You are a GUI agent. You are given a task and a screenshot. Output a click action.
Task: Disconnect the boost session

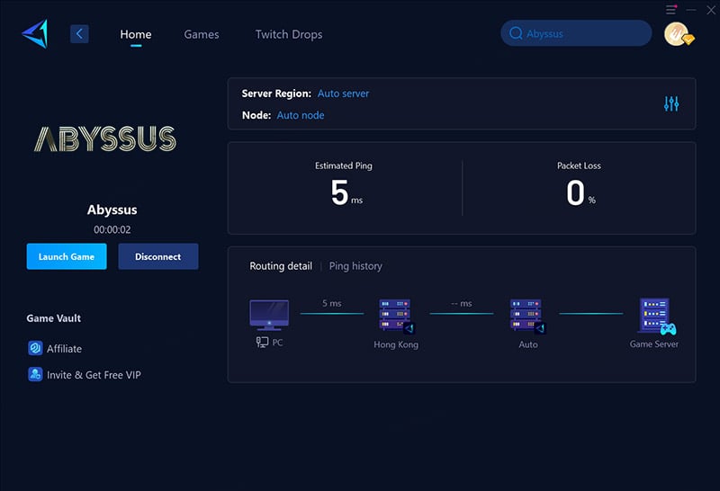(158, 256)
